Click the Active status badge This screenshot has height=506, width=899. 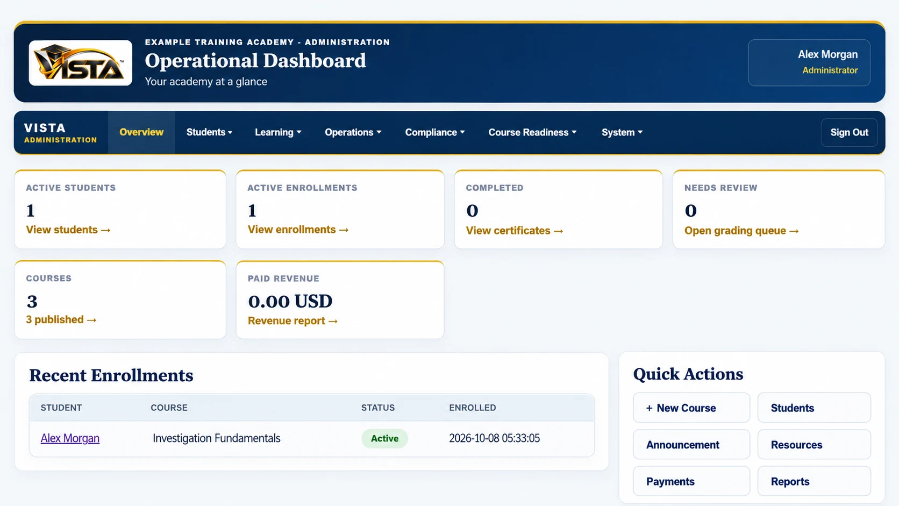click(x=384, y=438)
